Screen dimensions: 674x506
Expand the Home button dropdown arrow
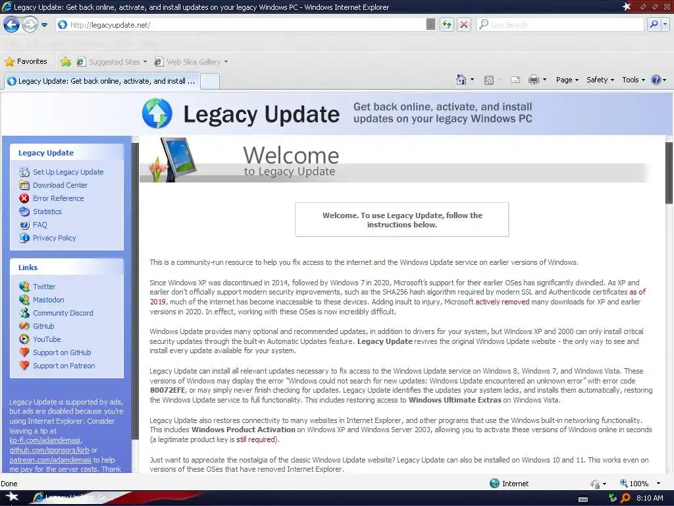472,80
